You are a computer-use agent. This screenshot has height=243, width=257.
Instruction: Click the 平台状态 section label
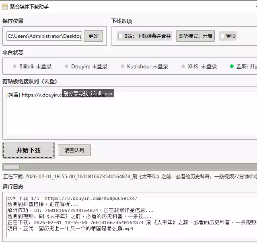pos(13,52)
